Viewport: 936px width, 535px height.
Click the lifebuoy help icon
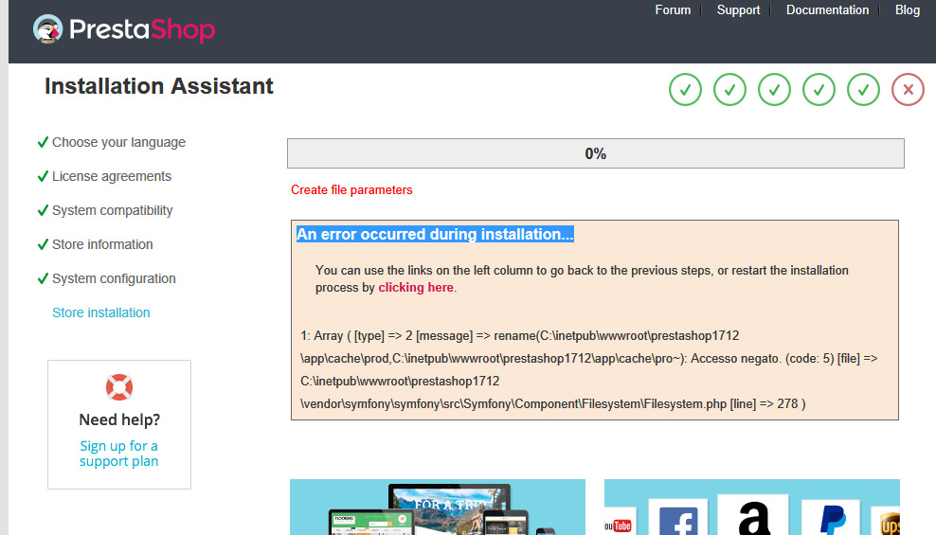119,387
